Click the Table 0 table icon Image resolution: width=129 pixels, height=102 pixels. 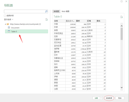[x=9, y=32]
